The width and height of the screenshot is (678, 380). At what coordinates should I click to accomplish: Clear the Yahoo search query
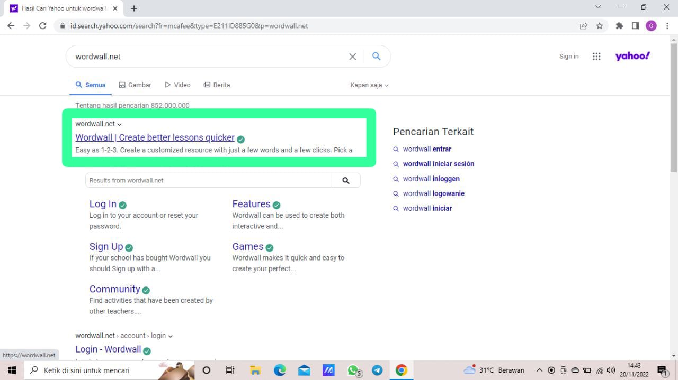[352, 57]
